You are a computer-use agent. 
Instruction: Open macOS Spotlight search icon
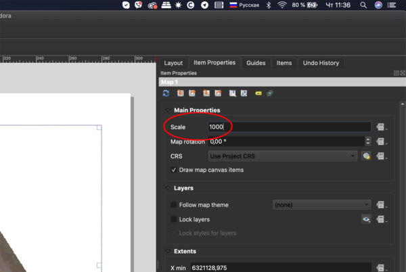pos(363,5)
